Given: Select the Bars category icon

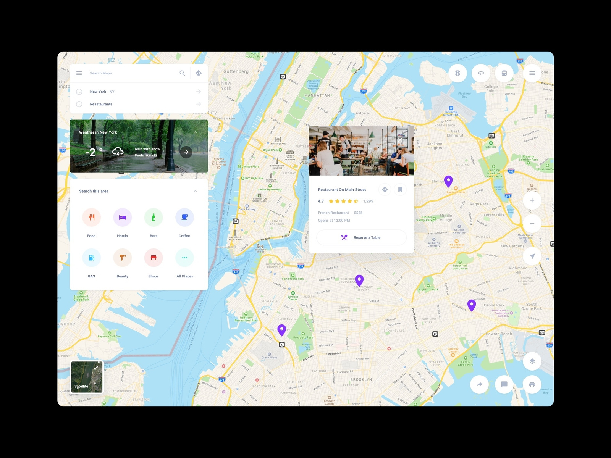Looking at the screenshot, I should coord(154,217).
